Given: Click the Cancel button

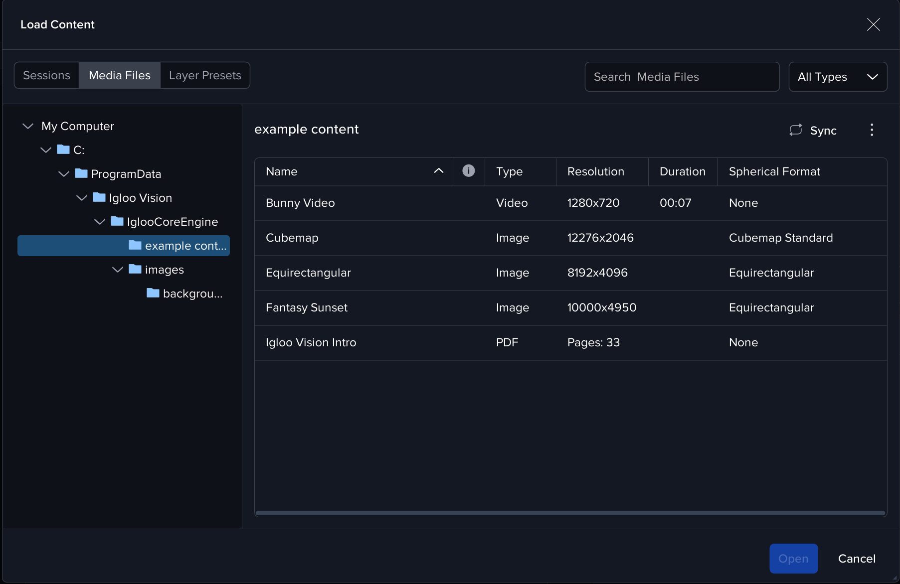Looking at the screenshot, I should (x=856, y=559).
